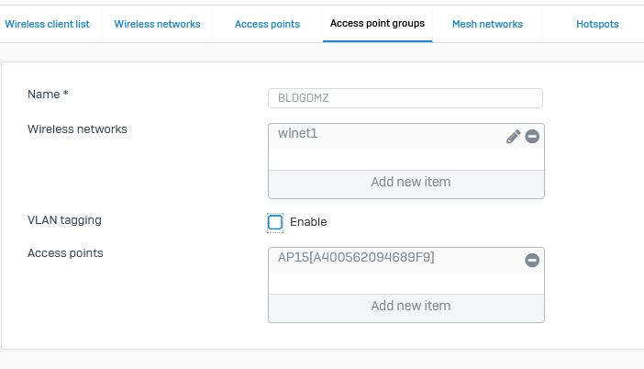Focus the Name field containing BLDGDMZ
This screenshot has width=644, height=369.
point(405,98)
